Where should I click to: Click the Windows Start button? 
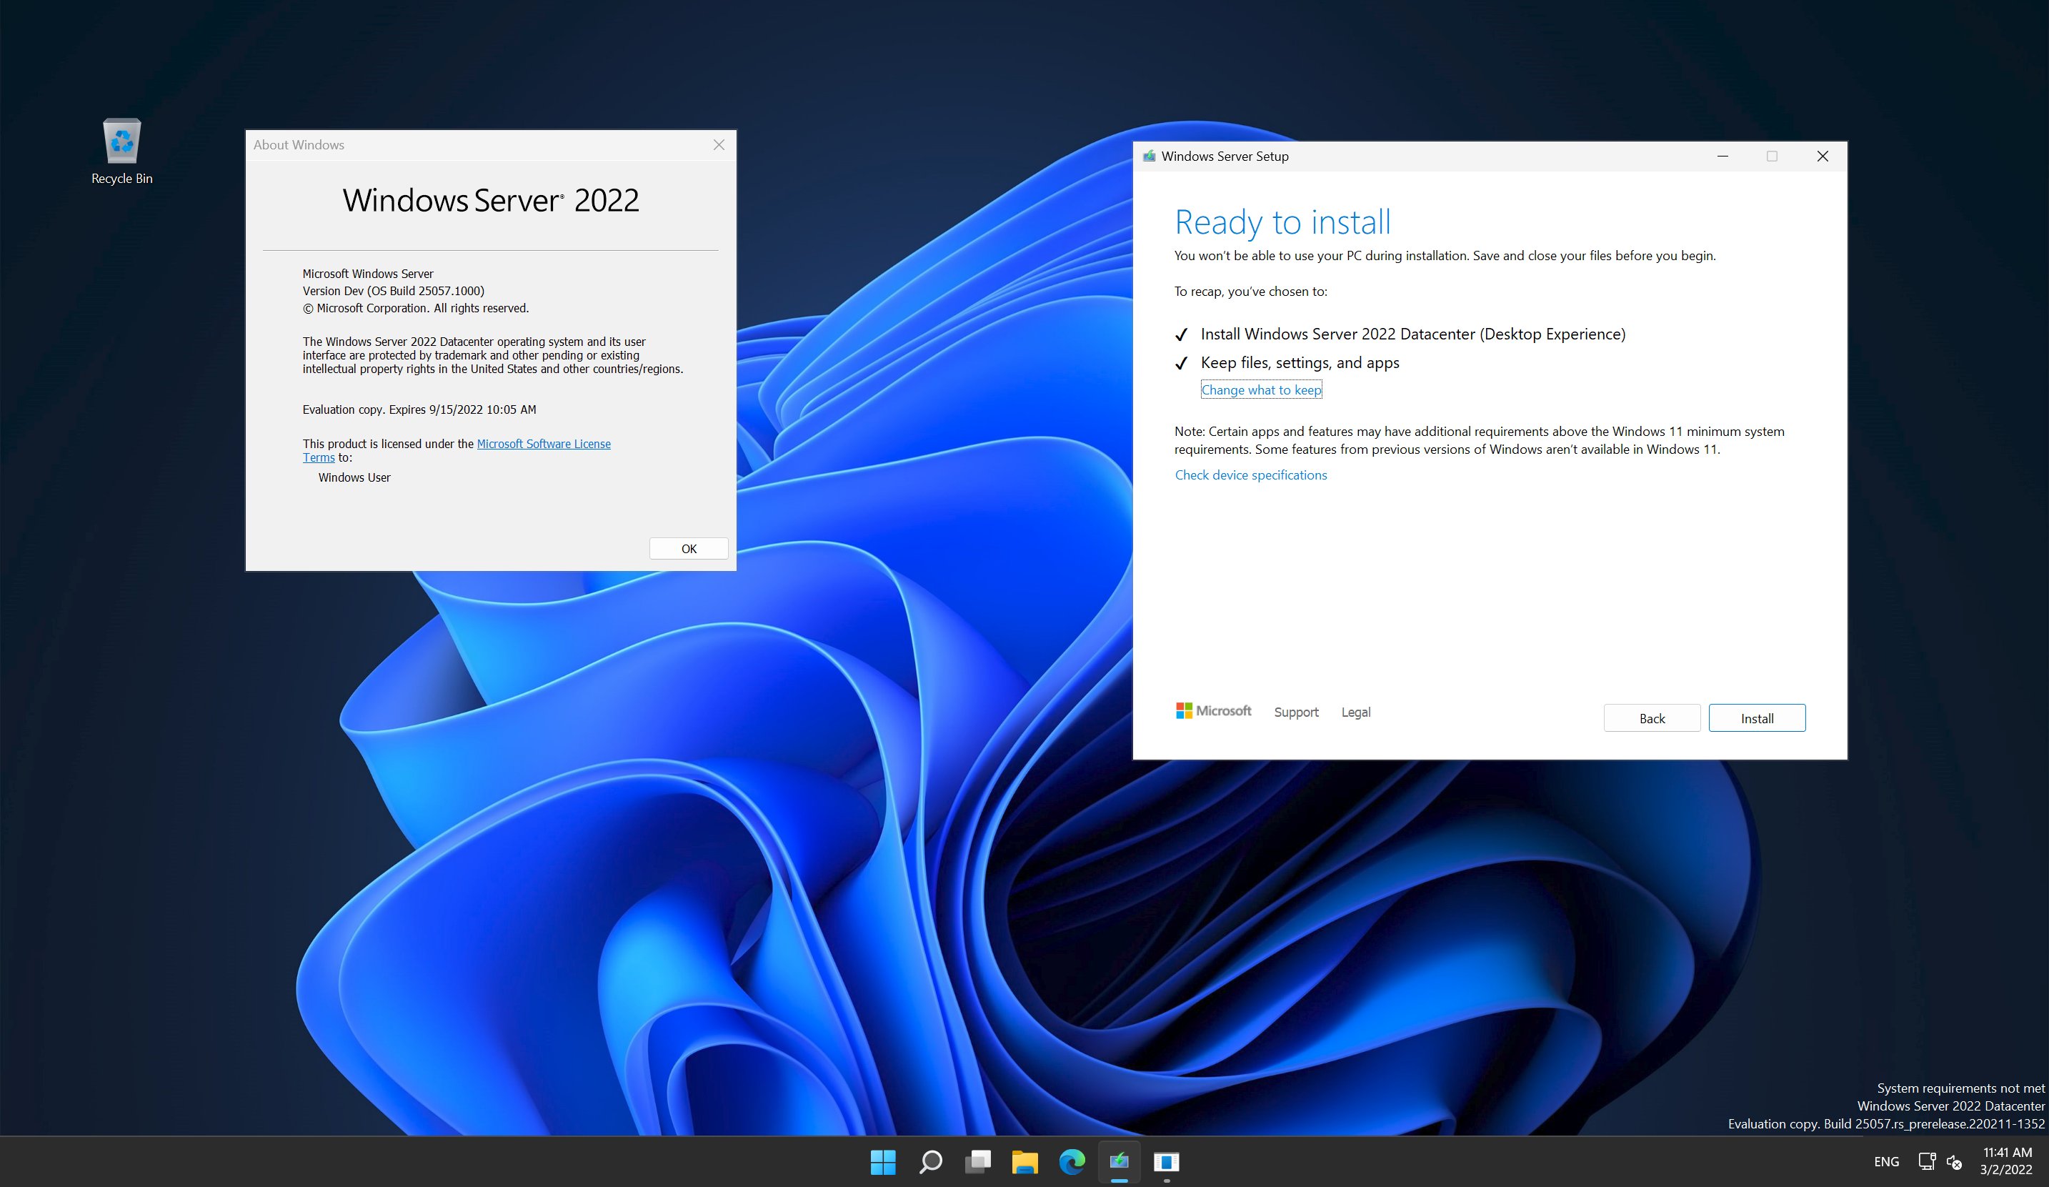[883, 1162]
